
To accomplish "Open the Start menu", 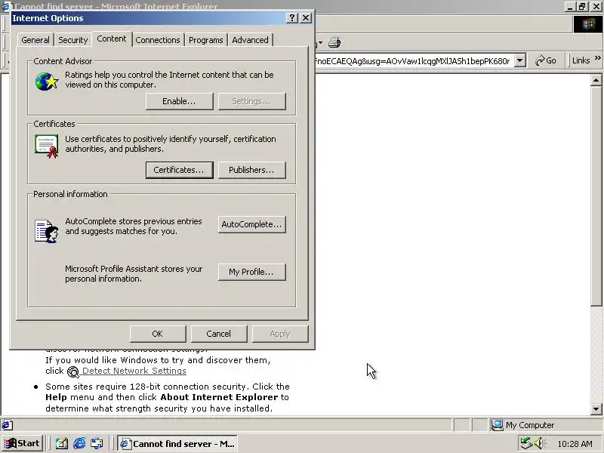I will point(23,443).
